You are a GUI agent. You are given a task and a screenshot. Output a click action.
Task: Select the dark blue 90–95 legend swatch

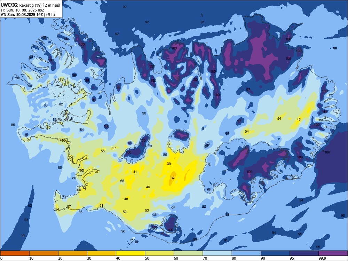[x=275, y=253]
